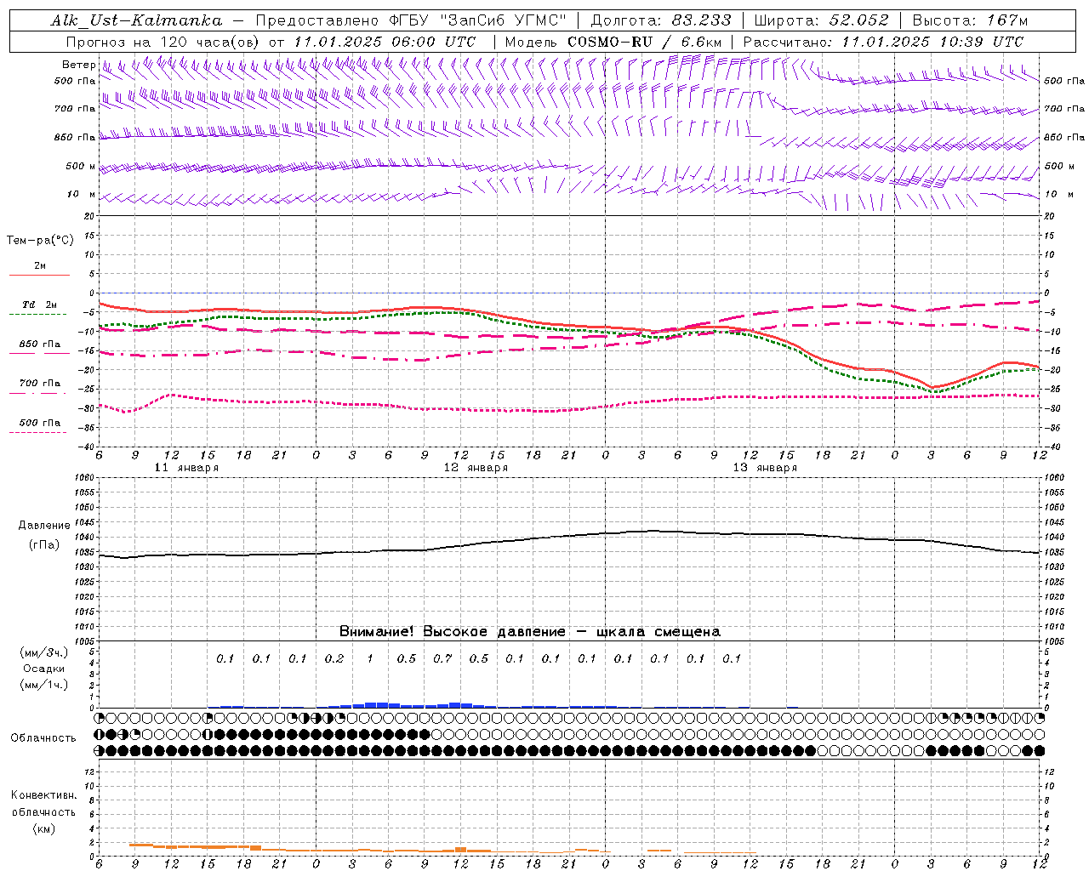This screenshot has width=1089, height=871.
Task: Click the "Конвективн." convective cloud label
Action: 43,795
